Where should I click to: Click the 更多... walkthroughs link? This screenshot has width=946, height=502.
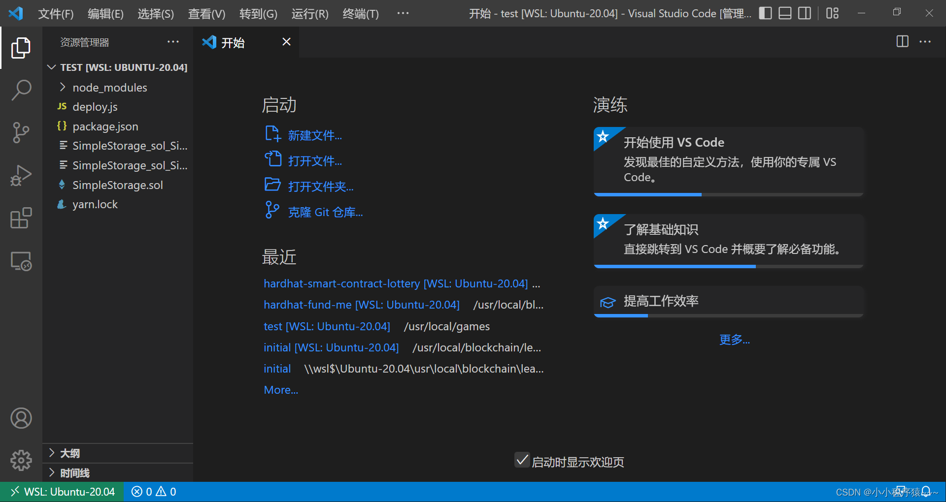[734, 340]
